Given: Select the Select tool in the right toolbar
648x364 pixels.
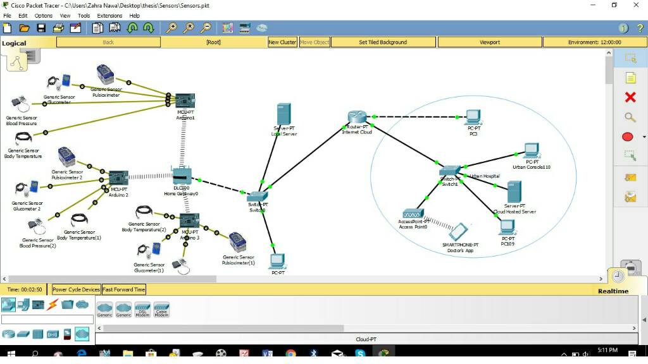Looking at the screenshot, I should [x=630, y=58].
